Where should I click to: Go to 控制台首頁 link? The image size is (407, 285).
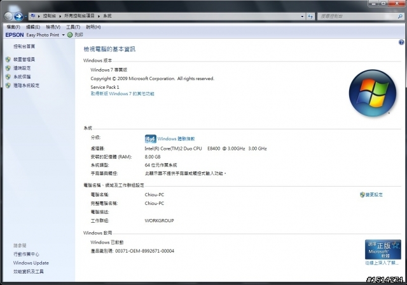point(24,46)
